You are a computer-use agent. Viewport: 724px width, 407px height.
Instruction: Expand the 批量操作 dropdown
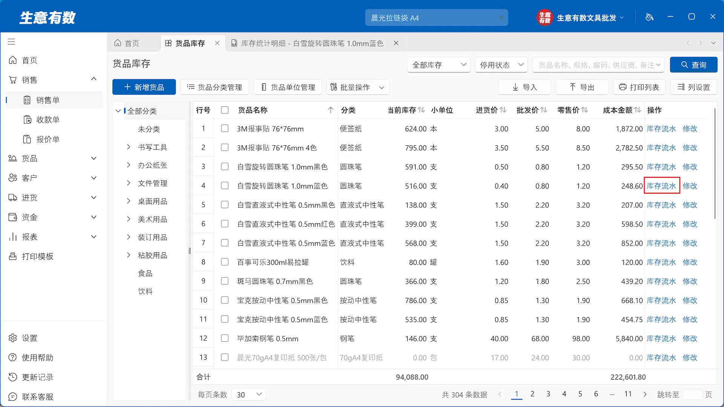(x=358, y=87)
